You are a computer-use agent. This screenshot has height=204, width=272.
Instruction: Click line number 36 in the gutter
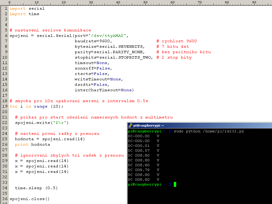click(x=5, y=199)
